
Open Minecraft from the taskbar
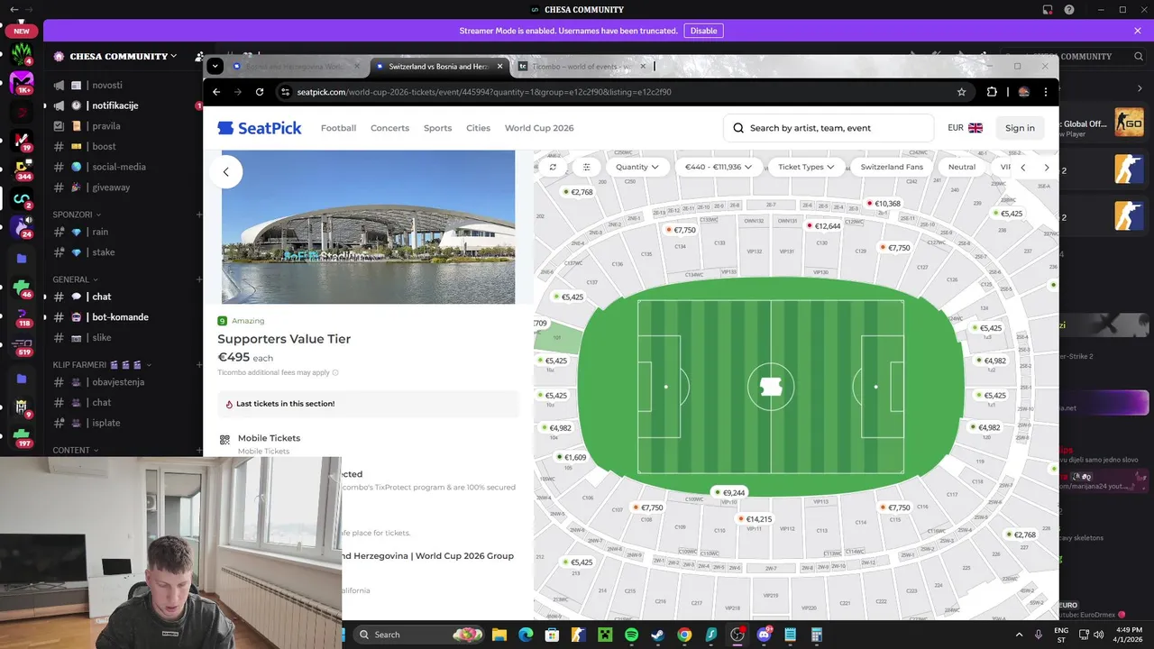[x=605, y=635]
